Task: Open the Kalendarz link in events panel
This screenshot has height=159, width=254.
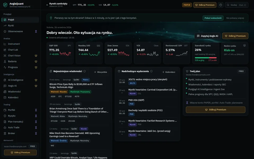Action: click(169, 72)
